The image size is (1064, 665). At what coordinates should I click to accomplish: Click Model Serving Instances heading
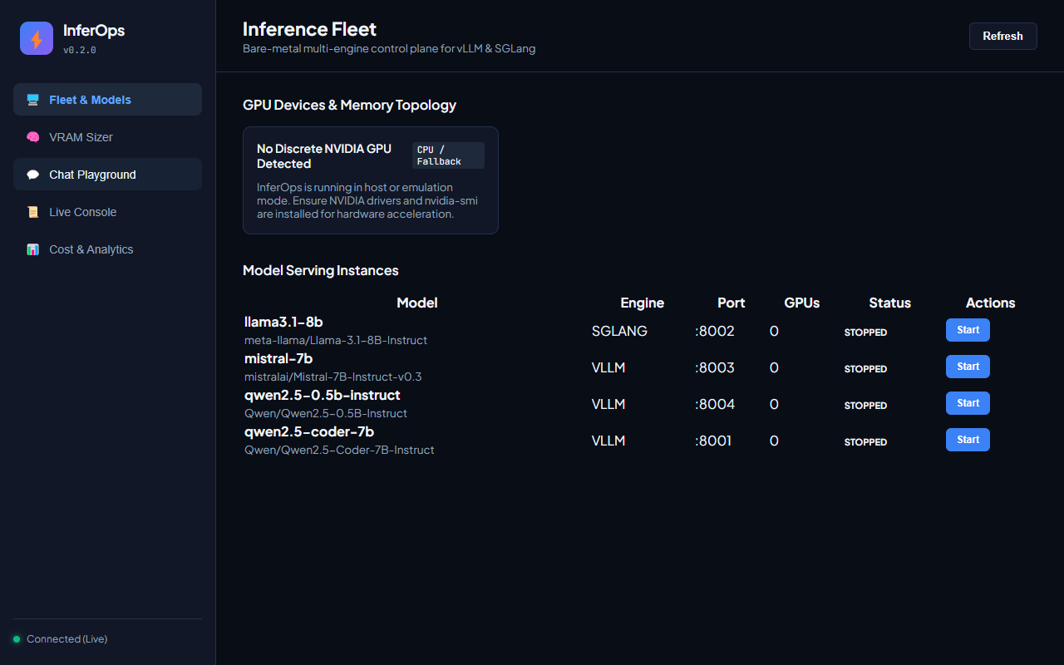pos(321,270)
